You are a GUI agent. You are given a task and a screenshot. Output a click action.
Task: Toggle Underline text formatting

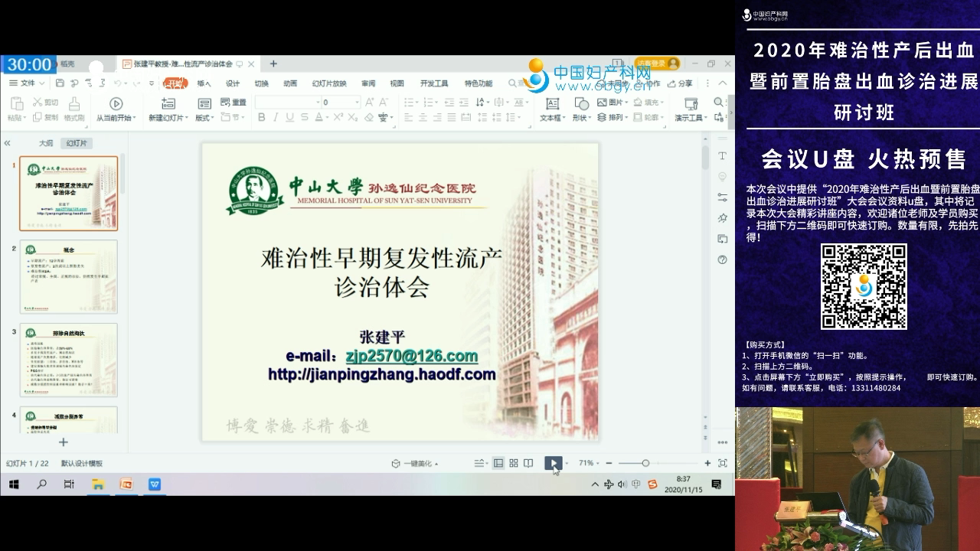point(289,118)
